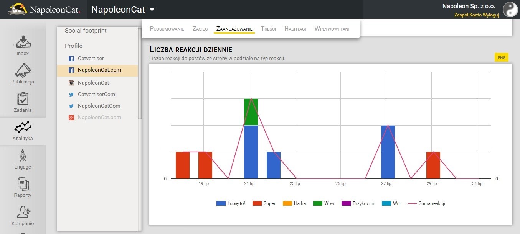520x234 pixels.
Task: Switch to the Podsumowanie tab
Action: tap(167, 29)
